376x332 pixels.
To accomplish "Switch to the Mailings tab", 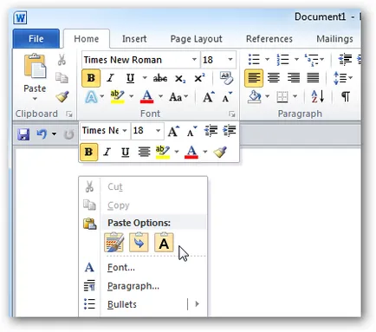I will [334, 39].
